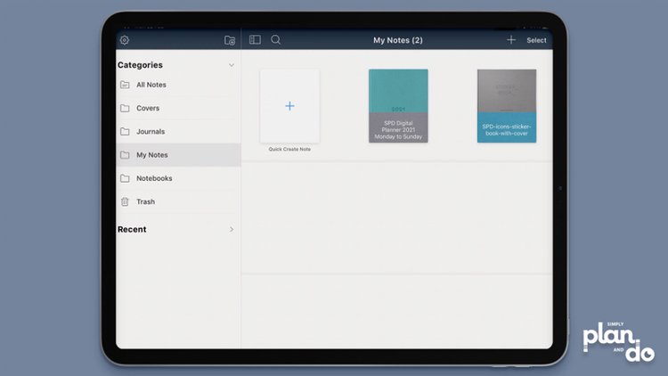Toggle the sidebar panel icon
Viewport: 668px width, 376px height.
point(256,39)
